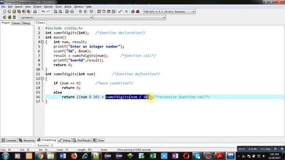Click the Debug checkmark icon
The height and width of the screenshot is (160, 285).
click(120, 12)
